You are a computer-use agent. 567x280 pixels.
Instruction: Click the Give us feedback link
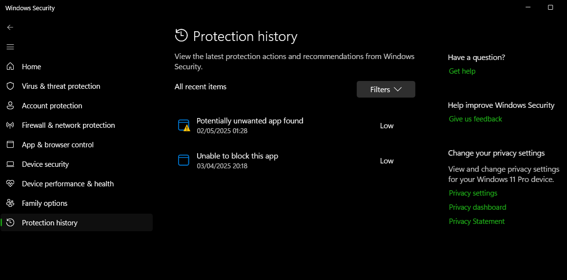click(475, 119)
